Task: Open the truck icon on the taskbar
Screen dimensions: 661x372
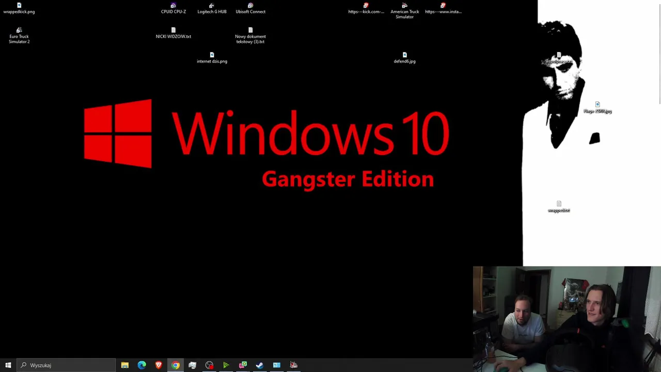Action: (x=293, y=365)
